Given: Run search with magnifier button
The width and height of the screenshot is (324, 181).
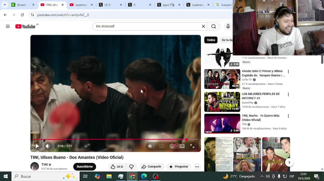Looking at the screenshot, I should pos(214,26).
